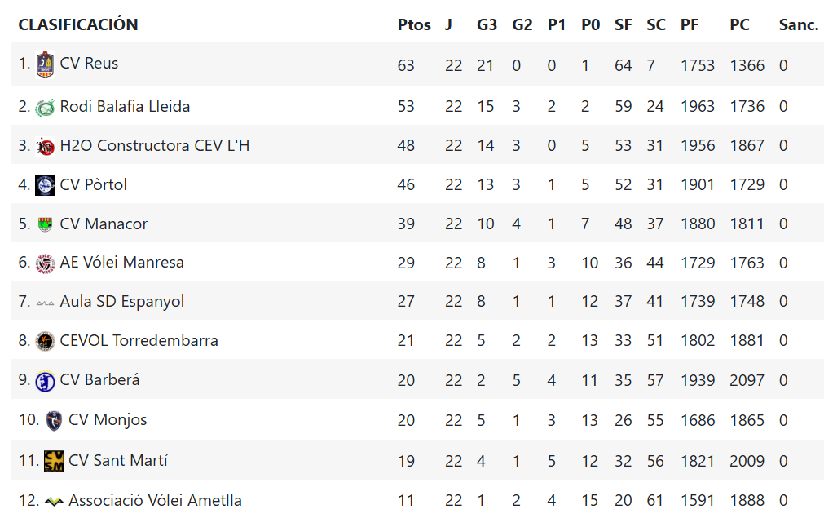Click the CEVOL Torredembarra round logo
This screenshot has width=824, height=527.
(45, 341)
